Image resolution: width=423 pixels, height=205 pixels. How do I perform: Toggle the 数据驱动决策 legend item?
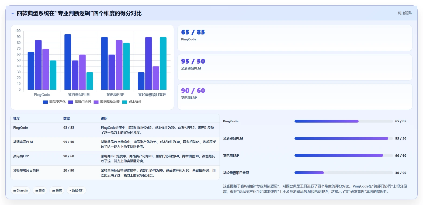pyautogui.click(x=106, y=102)
